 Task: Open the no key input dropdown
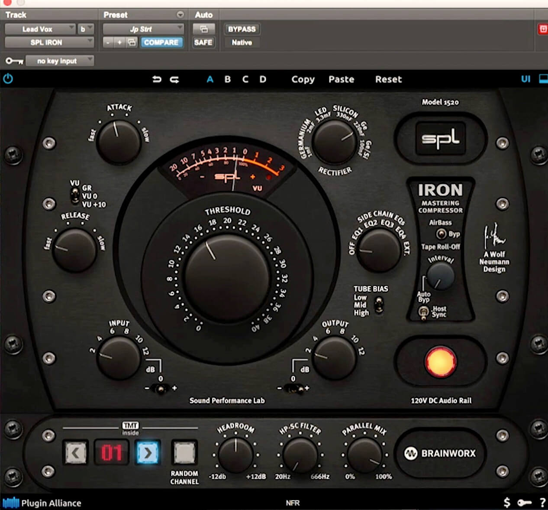coord(60,61)
